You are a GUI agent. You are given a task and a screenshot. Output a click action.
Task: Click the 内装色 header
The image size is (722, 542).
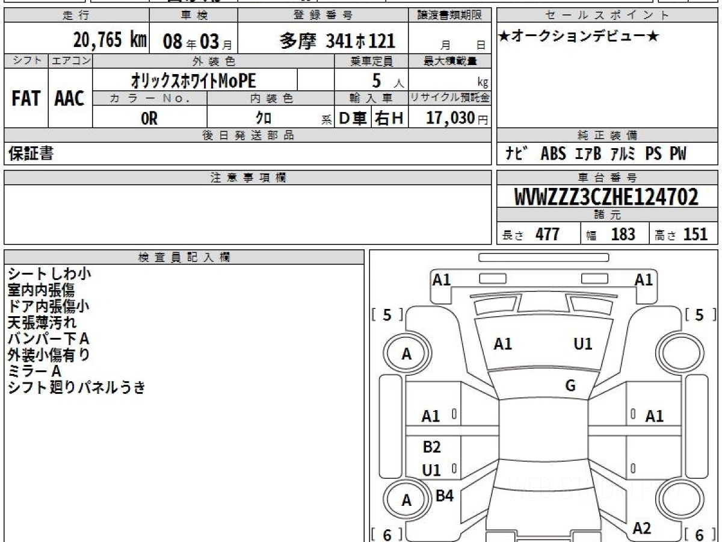pos(271,99)
